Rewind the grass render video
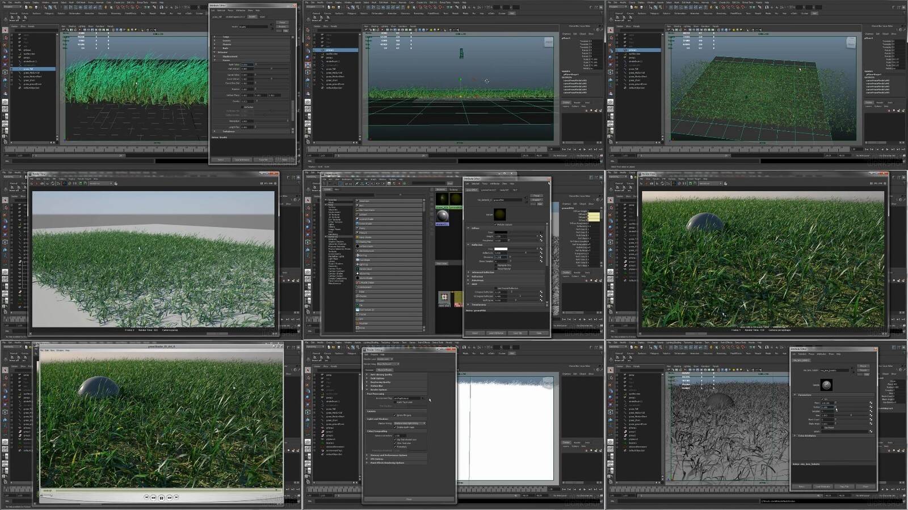 click(x=153, y=498)
